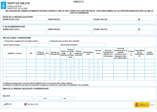Viewport: 157px width, 112px height.
Task: Click first-row Apellidos y nombre table cell
Action: point(14,61)
